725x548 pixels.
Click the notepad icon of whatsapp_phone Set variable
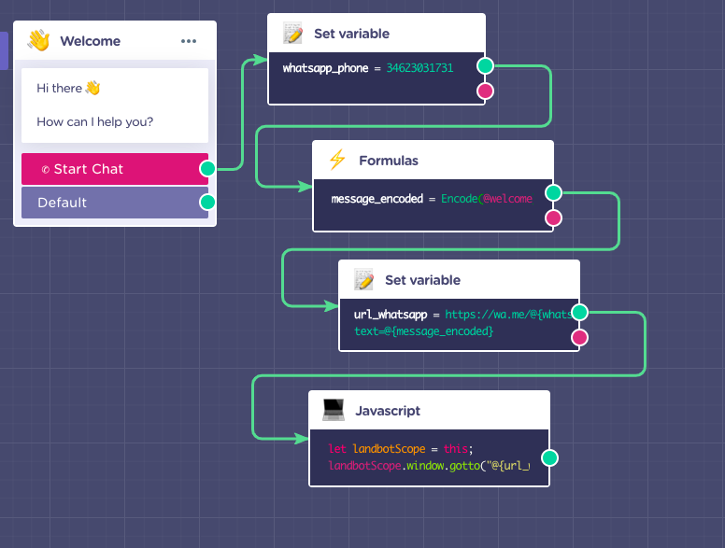[292, 34]
